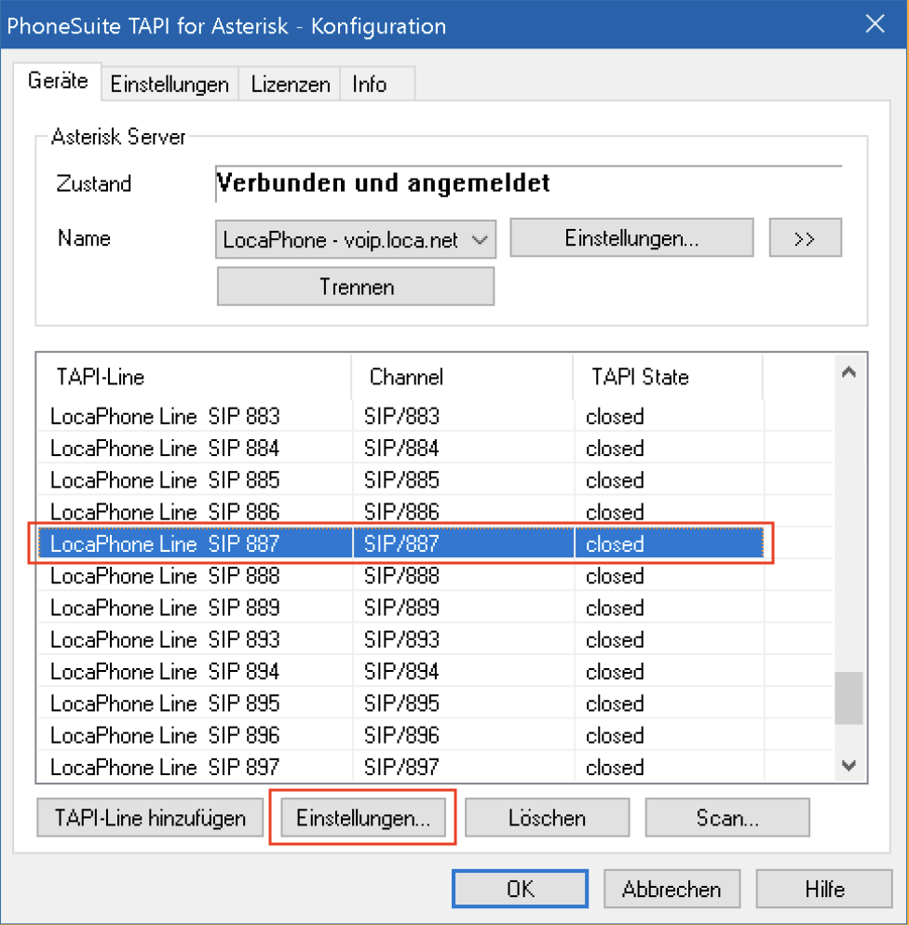909x925 pixels.
Task: Sort by the Channel column header
Action: tap(462, 377)
